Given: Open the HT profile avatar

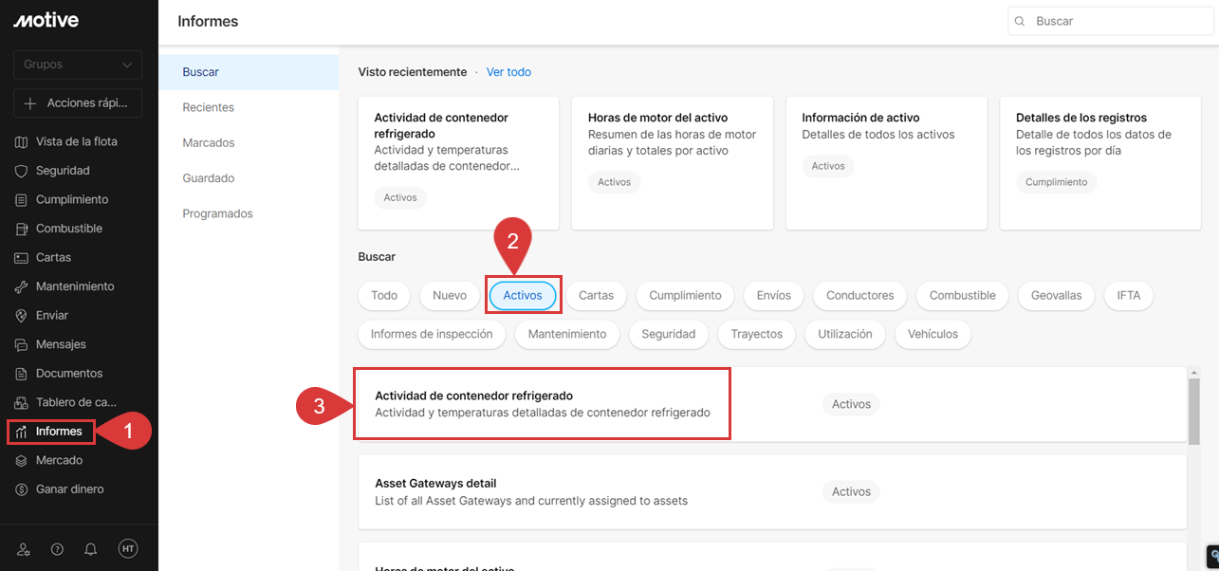Looking at the screenshot, I should (128, 548).
